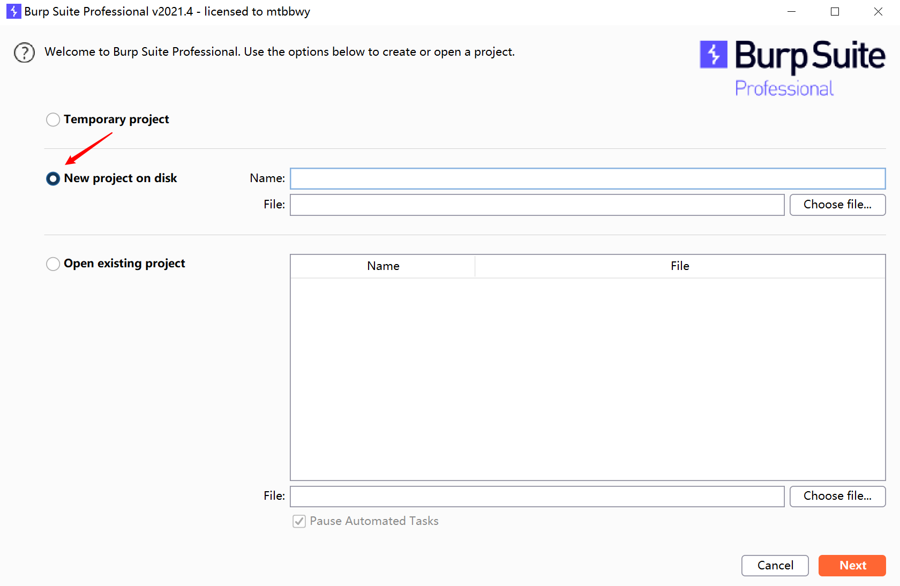Focus the new project File path field
The height and width of the screenshot is (586, 900).
pyautogui.click(x=537, y=205)
